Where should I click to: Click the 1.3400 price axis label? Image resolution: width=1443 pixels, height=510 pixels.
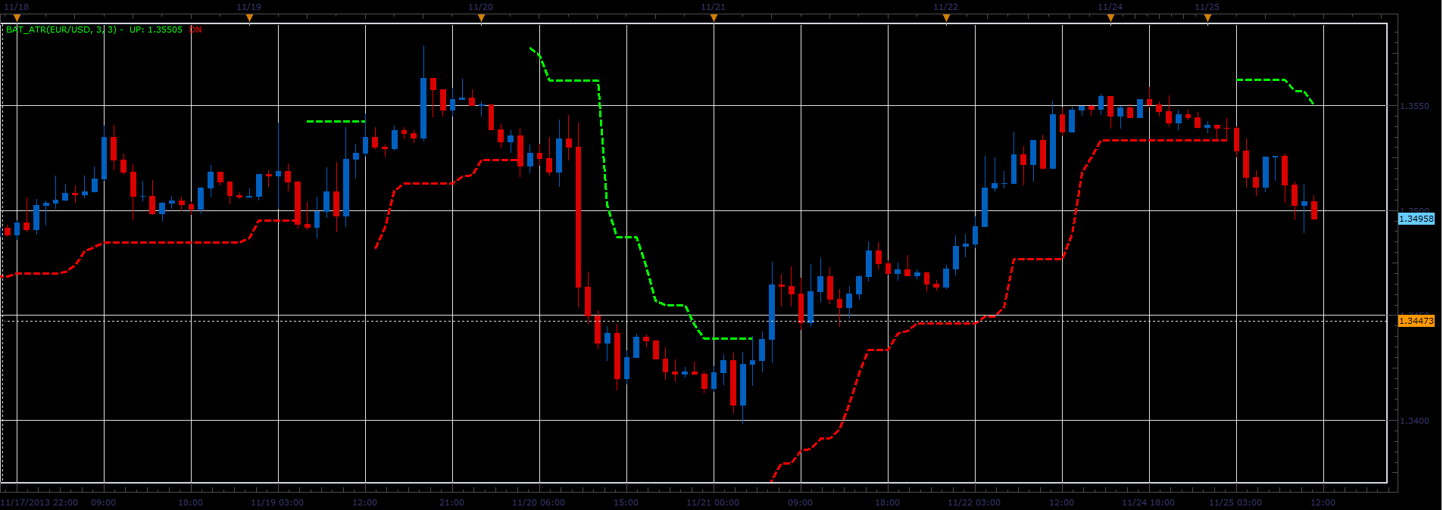pos(1414,421)
